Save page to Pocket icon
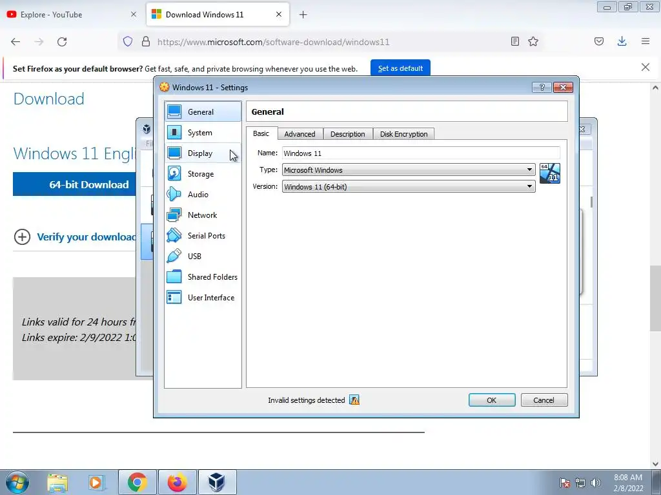 click(x=598, y=41)
